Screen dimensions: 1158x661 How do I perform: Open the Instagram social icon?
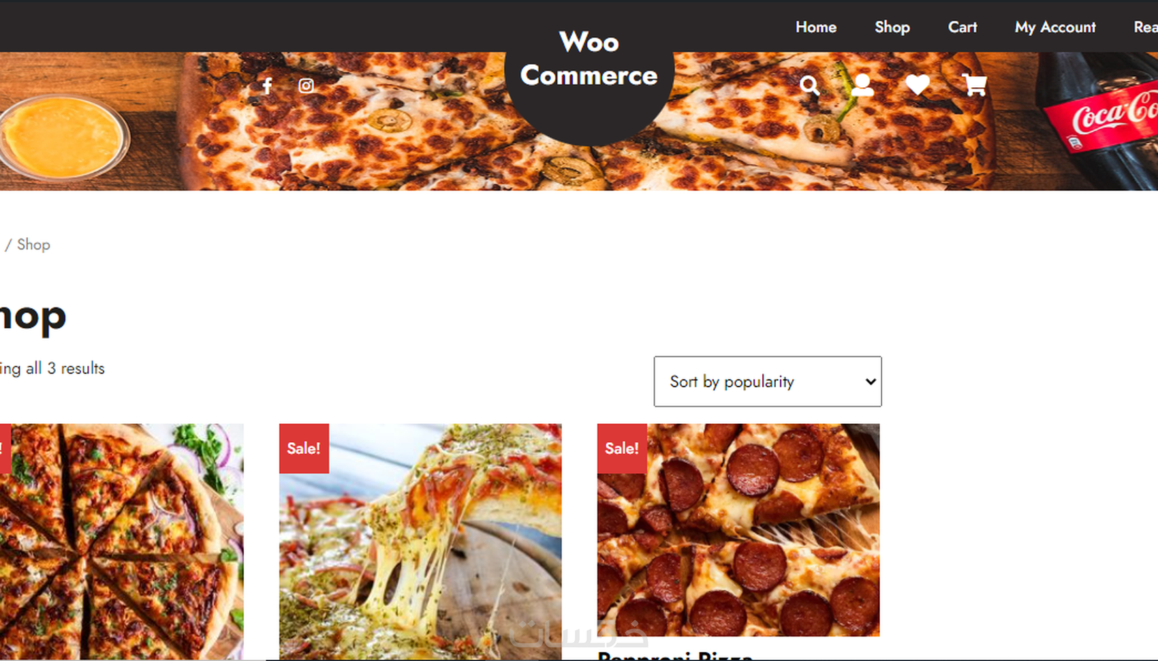click(x=306, y=85)
